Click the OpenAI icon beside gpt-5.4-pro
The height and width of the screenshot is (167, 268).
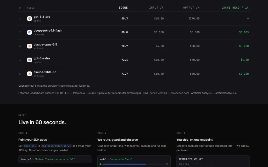pyautogui.click(x=29, y=19)
